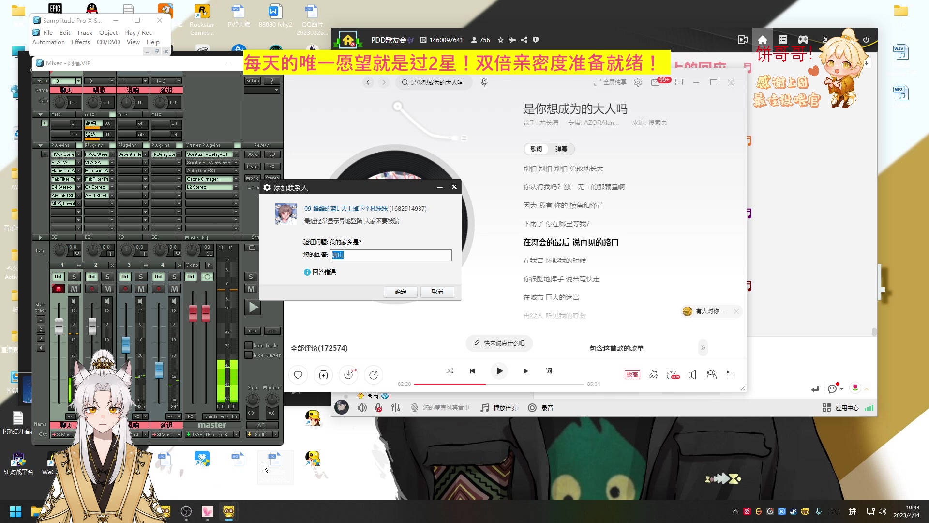Like the song with the heart icon
Screen dimensions: 929x523
pyautogui.click(x=298, y=375)
